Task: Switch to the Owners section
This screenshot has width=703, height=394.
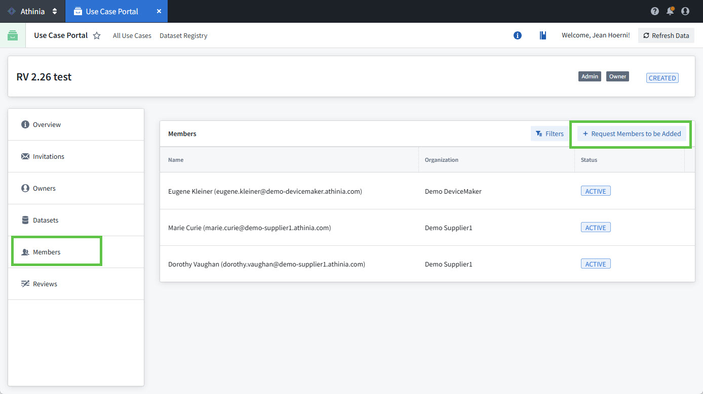Action: click(x=44, y=188)
